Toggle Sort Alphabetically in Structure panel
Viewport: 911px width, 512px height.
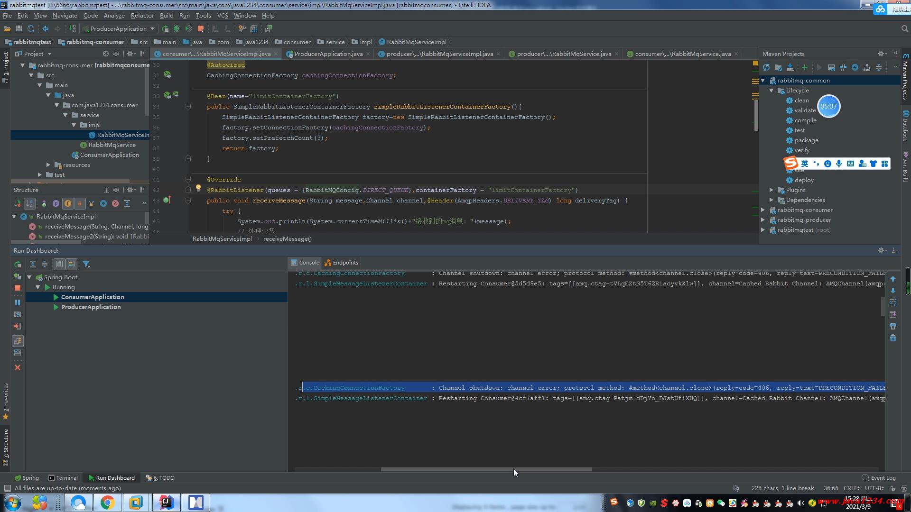pos(29,203)
